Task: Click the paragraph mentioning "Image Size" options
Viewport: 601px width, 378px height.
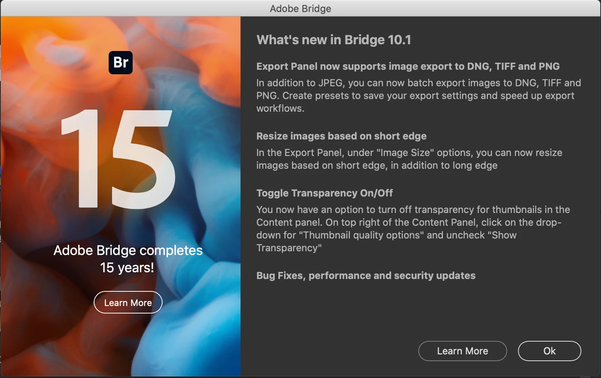Action: [x=409, y=159]
